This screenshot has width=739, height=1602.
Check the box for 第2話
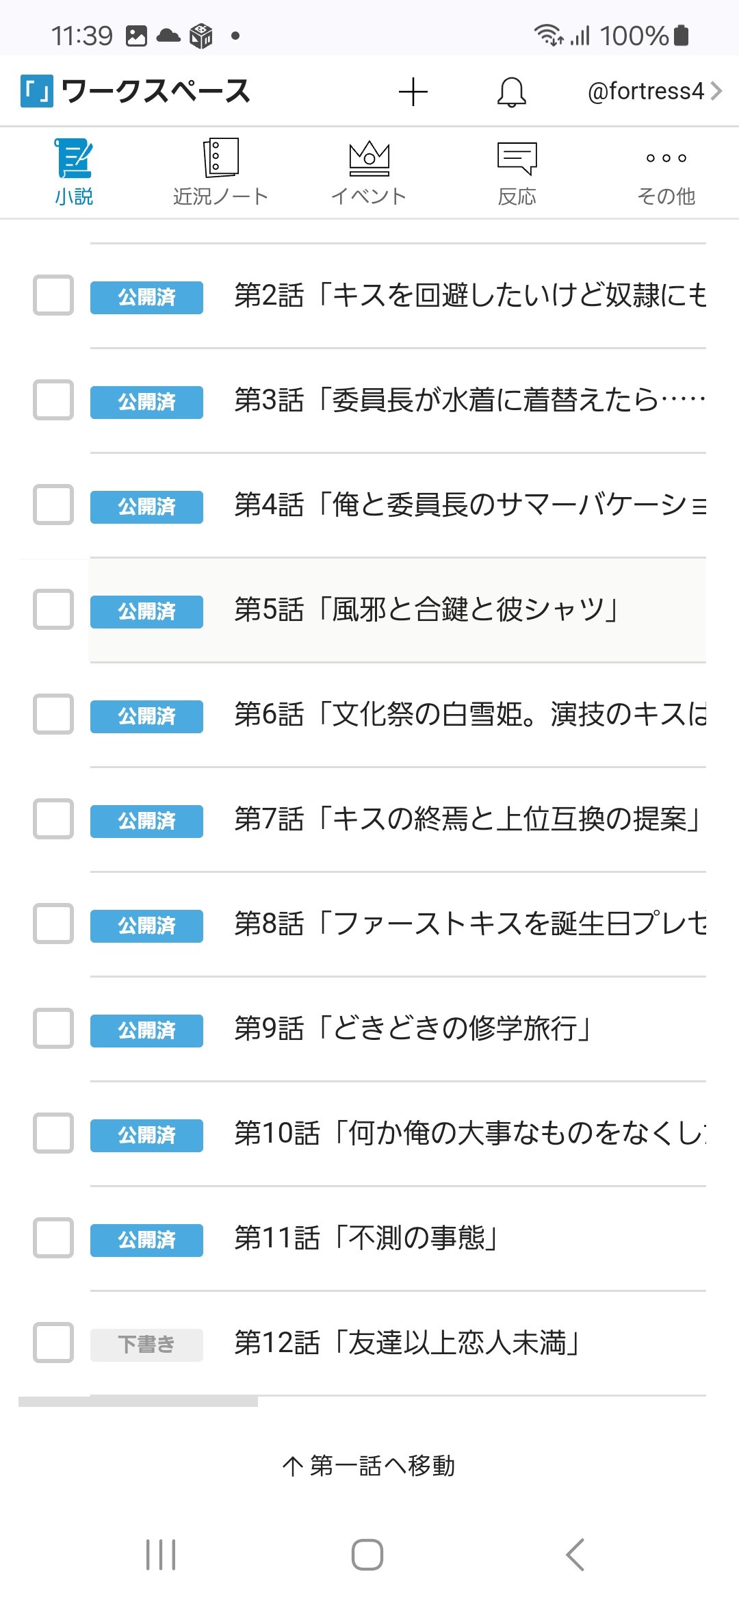[53, 295]
